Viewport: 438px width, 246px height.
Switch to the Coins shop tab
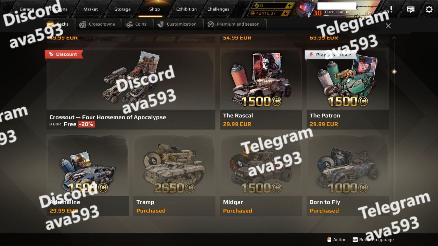(x=136, y=24)
